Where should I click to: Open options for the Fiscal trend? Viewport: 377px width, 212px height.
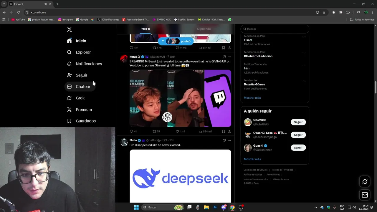(304, 37)
